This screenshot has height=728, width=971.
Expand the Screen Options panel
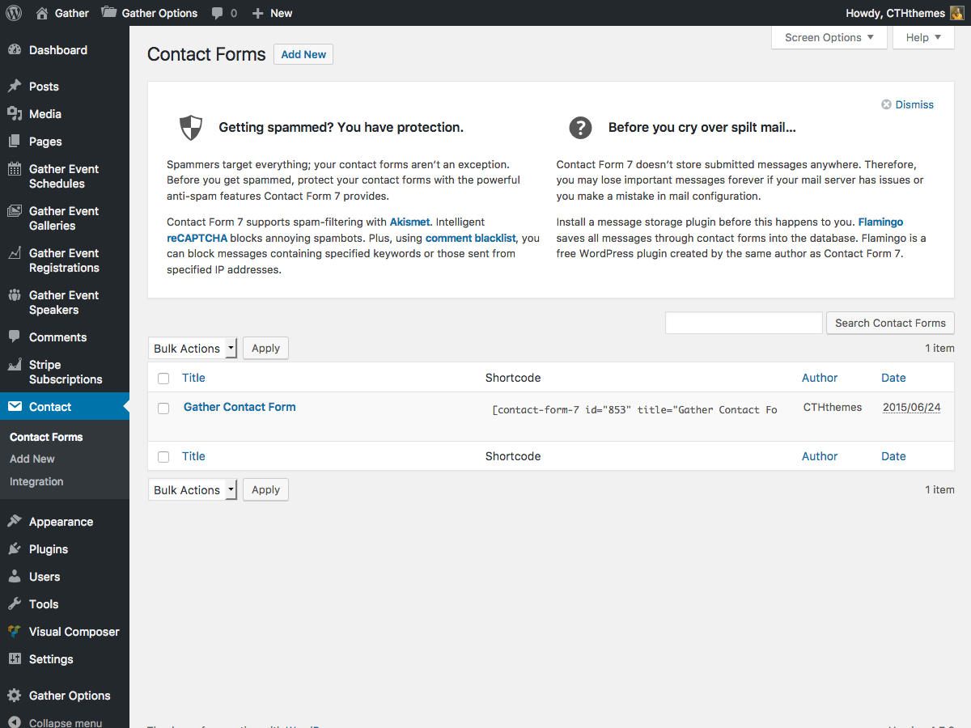(x=829, y=37)
